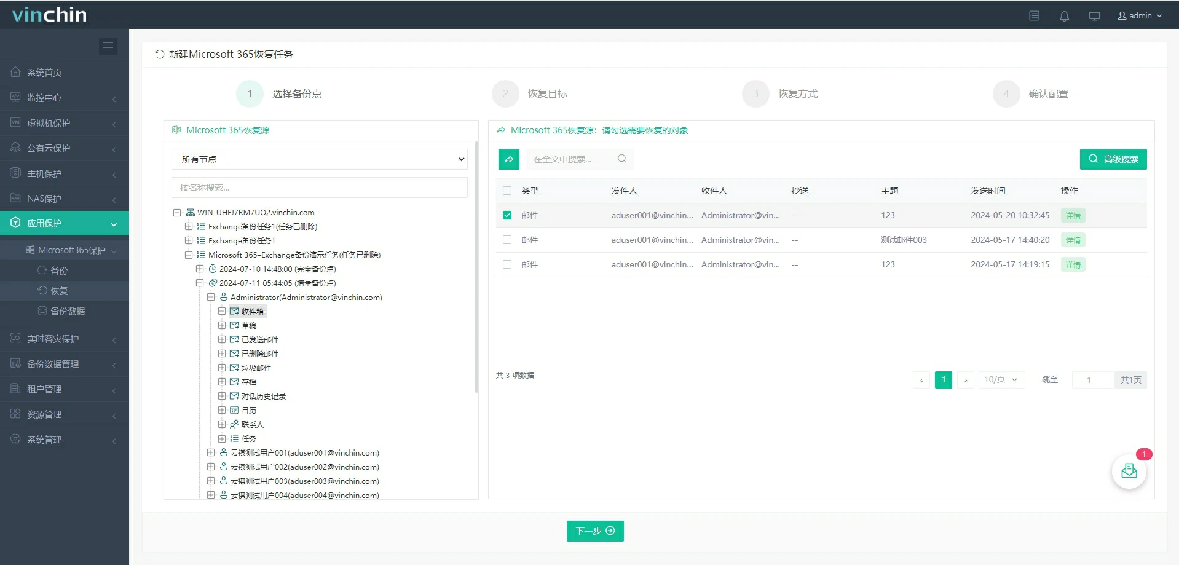Collapse Microsoft 365-Exchange备份演示任务 node
The width and height of the screenshot is (1179, 565).
[188, 255]
